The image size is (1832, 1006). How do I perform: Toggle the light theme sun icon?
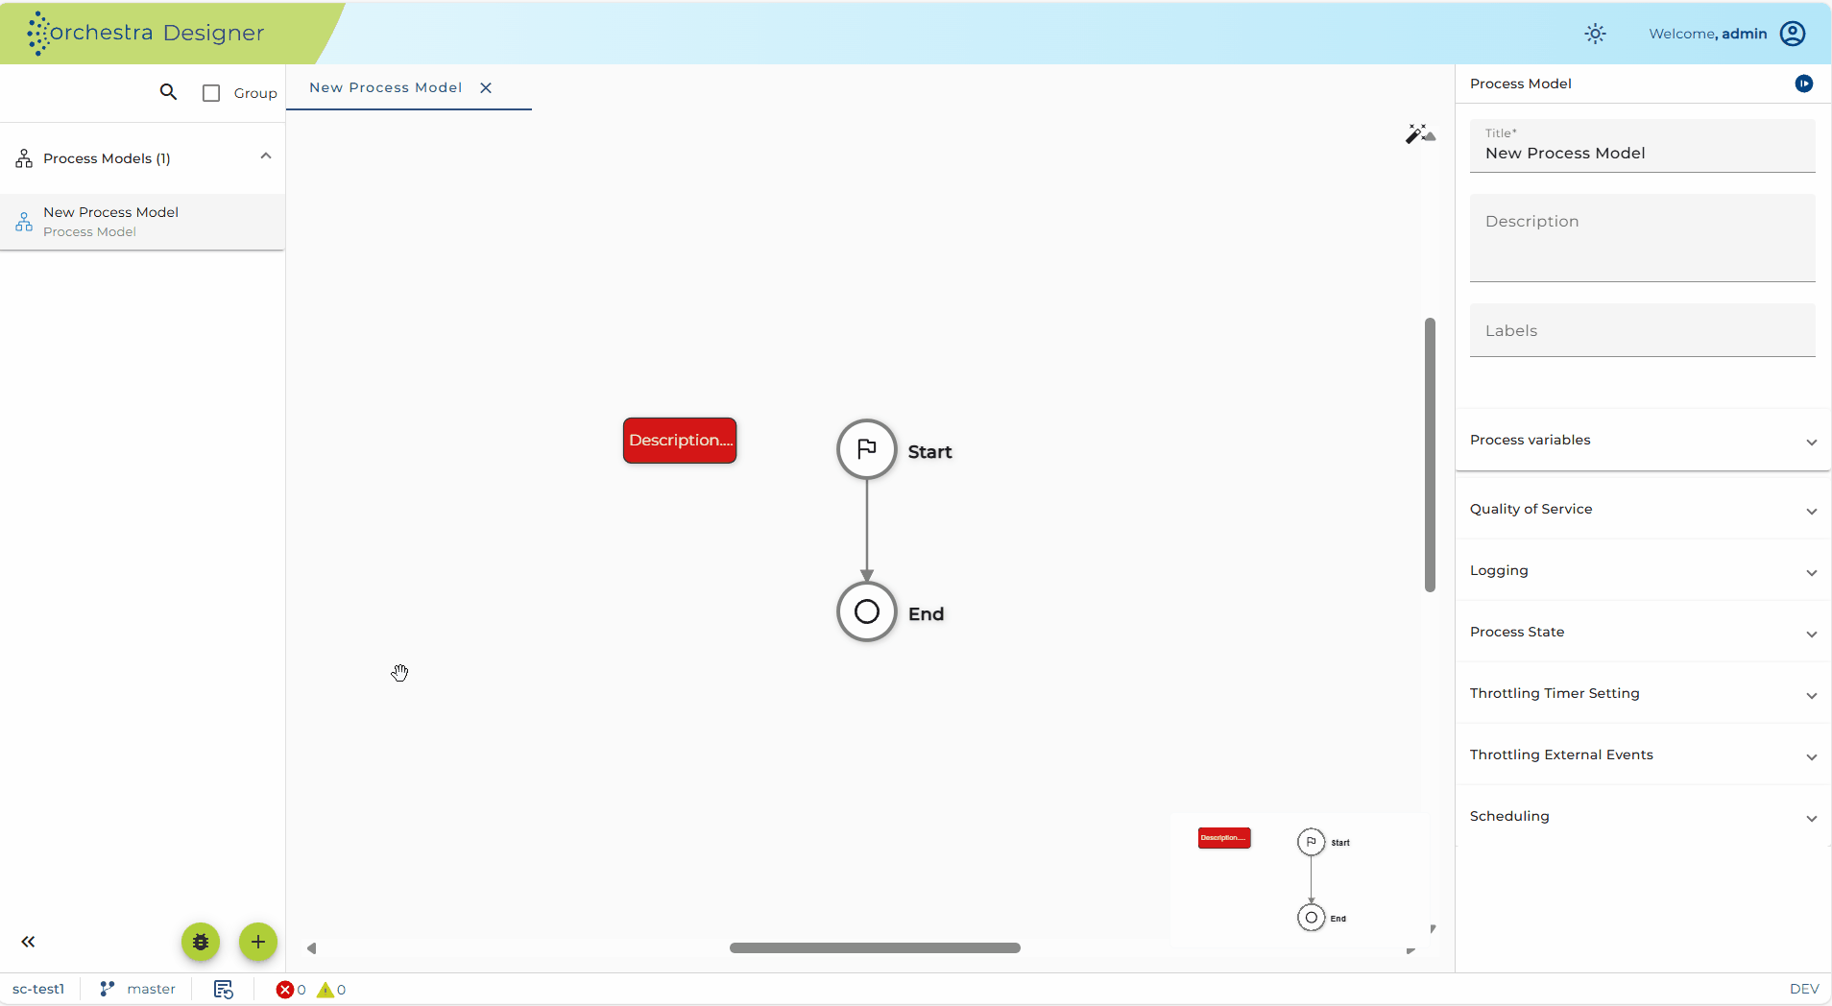[x=1595, y=34]
